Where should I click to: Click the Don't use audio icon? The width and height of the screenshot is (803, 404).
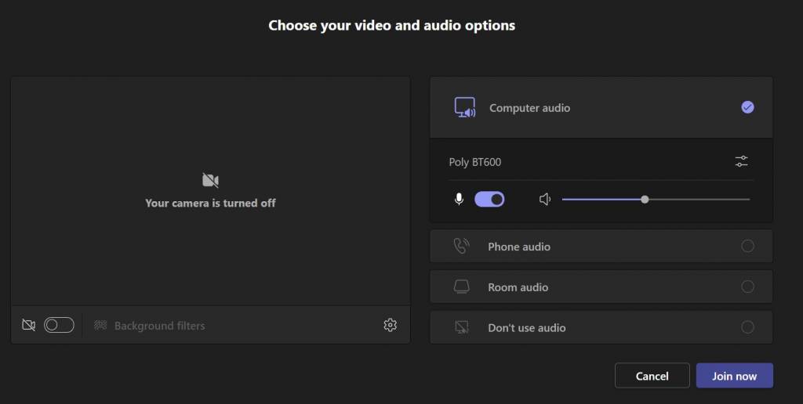[461, 328]
